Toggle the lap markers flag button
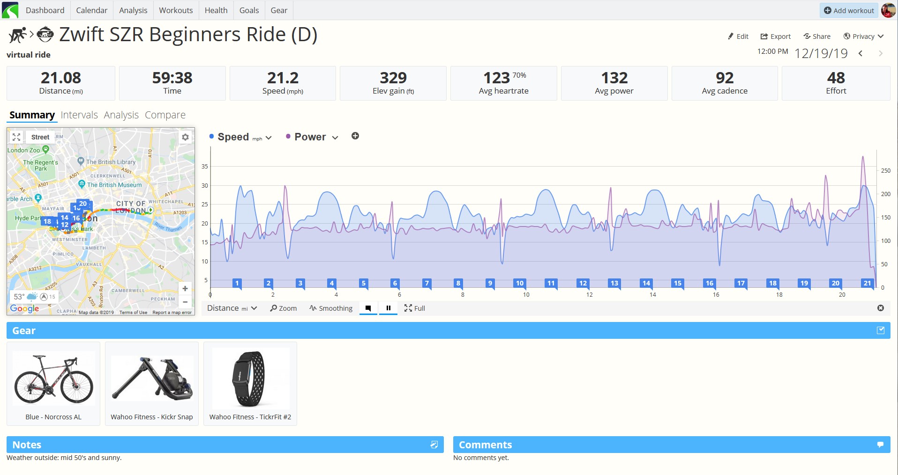Screen dimensions: 898x475 pos(368,308)
